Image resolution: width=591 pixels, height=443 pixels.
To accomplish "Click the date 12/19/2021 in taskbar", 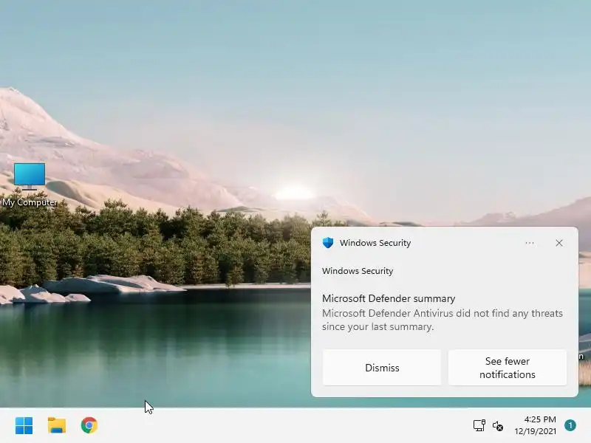I will click(x=535, y=431).
